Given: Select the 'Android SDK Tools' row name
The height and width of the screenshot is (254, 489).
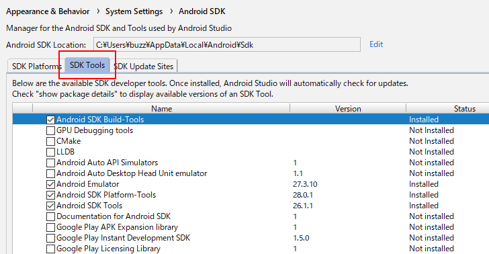Looking at the screenshot, I should coord(89,206).
